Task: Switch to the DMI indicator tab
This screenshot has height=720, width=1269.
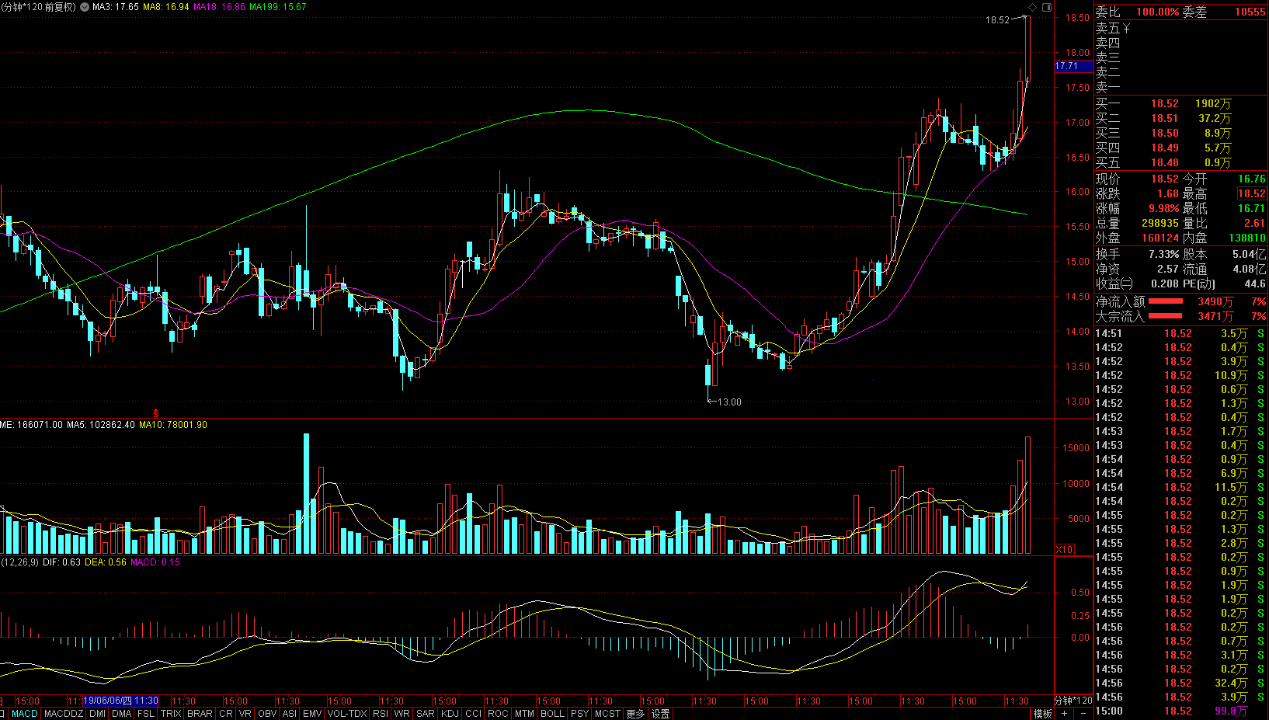Action: coord(97,714)
